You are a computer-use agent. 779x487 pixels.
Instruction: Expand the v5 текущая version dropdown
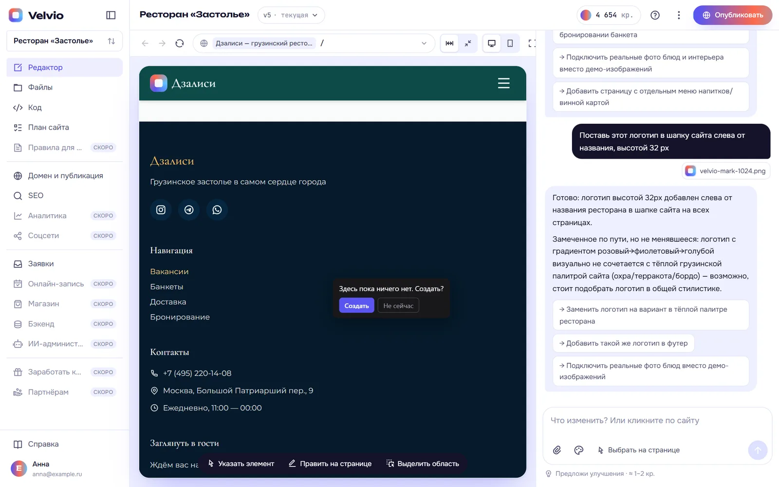pos(291,15)
